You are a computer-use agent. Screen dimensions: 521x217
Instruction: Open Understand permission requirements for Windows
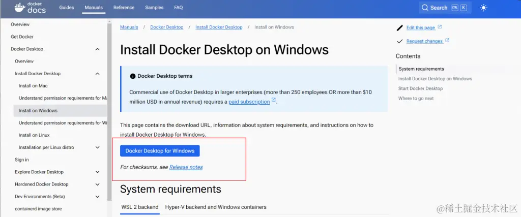point(63,123)
